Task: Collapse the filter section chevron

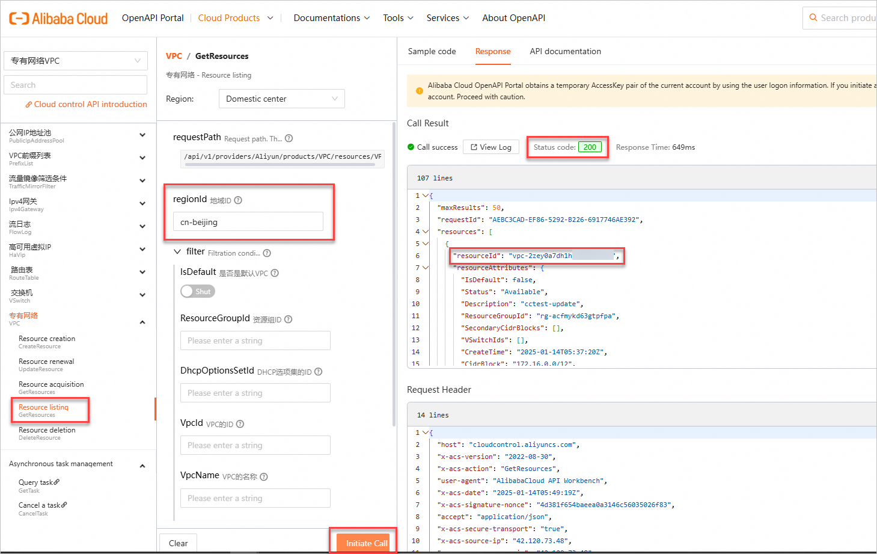Action: click(177, 252)
